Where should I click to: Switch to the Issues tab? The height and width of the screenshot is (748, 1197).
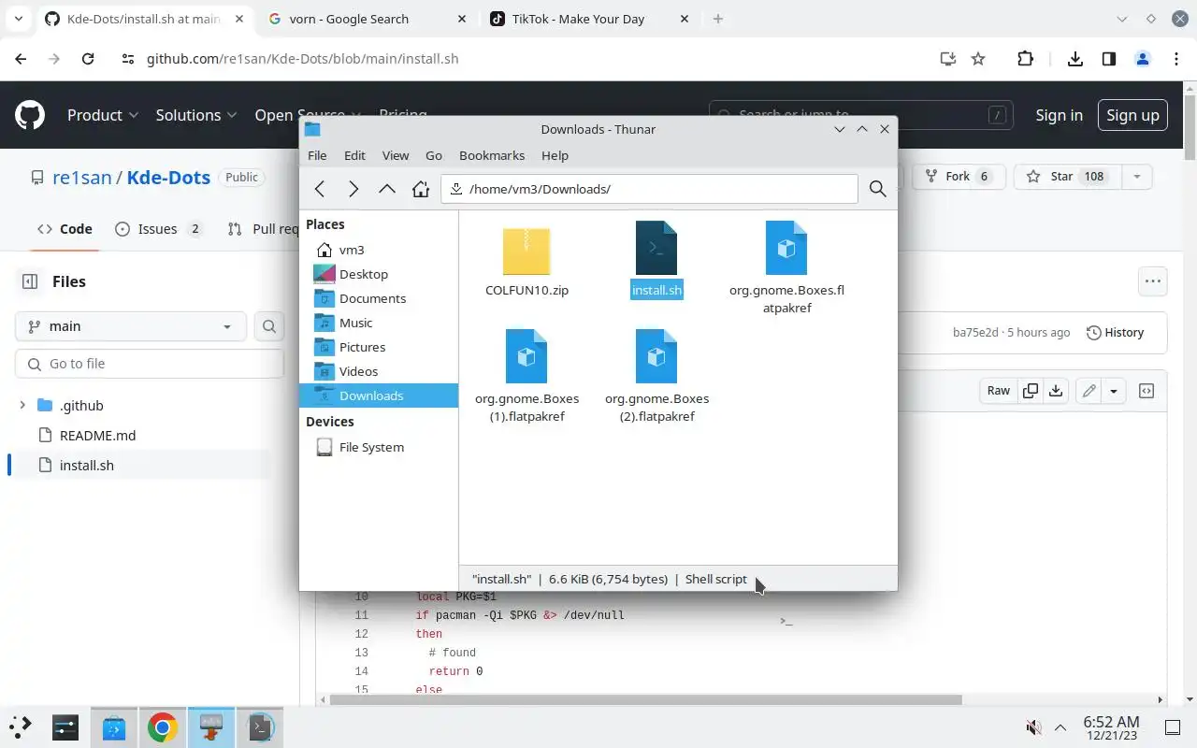coord(158,229)
